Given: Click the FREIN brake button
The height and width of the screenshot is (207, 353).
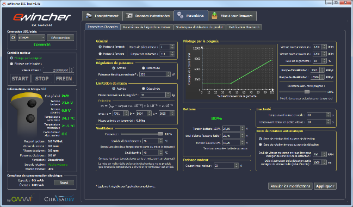Looking at the screenshot, I should click(x=64, y=79).
